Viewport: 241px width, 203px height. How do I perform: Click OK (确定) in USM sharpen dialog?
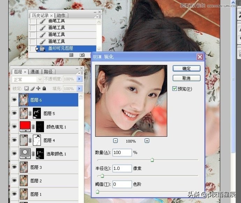coord(187,68)
